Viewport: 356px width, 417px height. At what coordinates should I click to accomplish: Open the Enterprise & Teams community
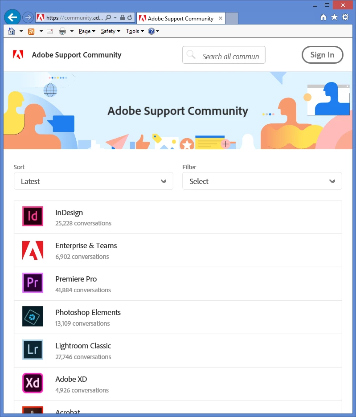pos(86,245)
